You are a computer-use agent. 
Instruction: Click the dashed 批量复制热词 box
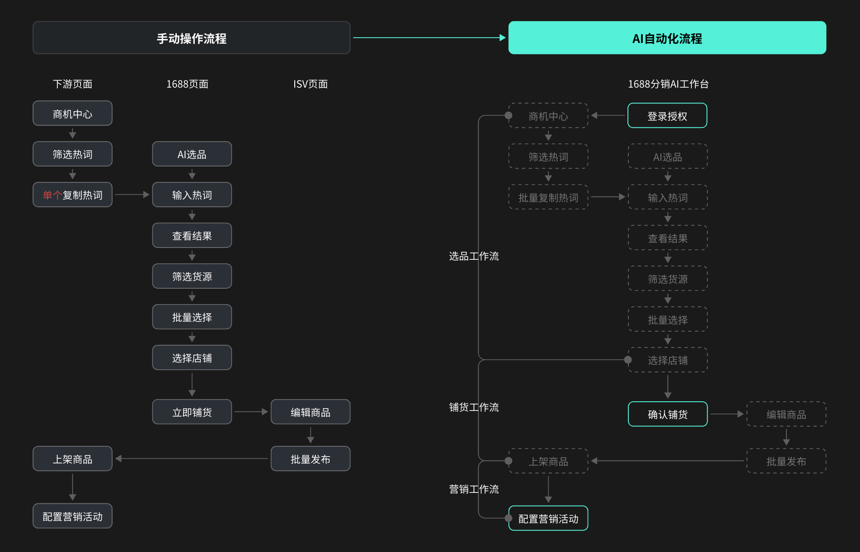point(548,197)
